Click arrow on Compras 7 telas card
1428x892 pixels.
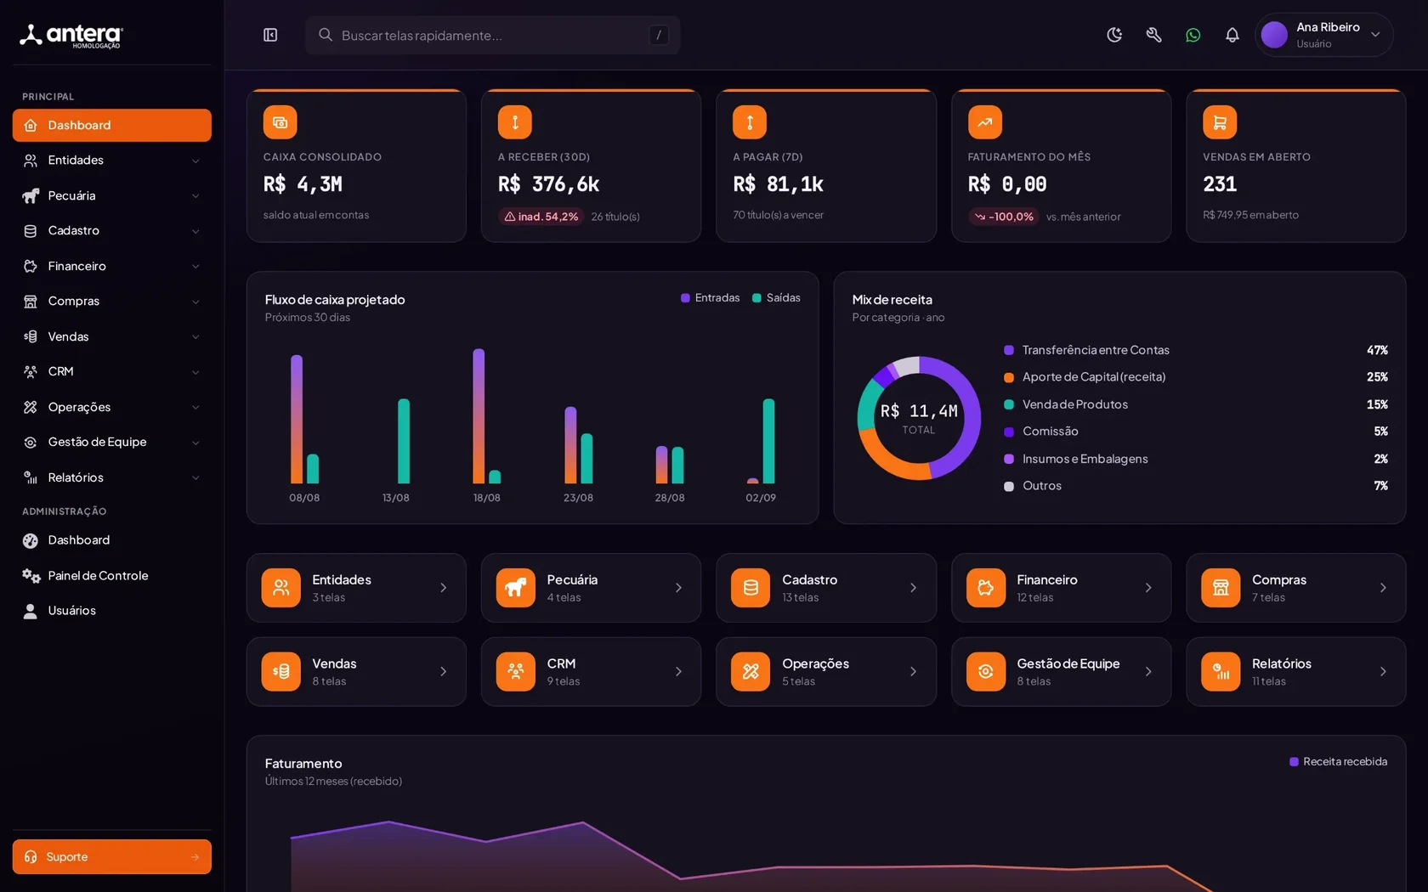1383,588
